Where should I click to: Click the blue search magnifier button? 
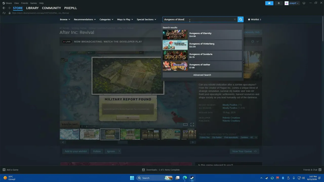pyautogui.click(x=240, y=19)
